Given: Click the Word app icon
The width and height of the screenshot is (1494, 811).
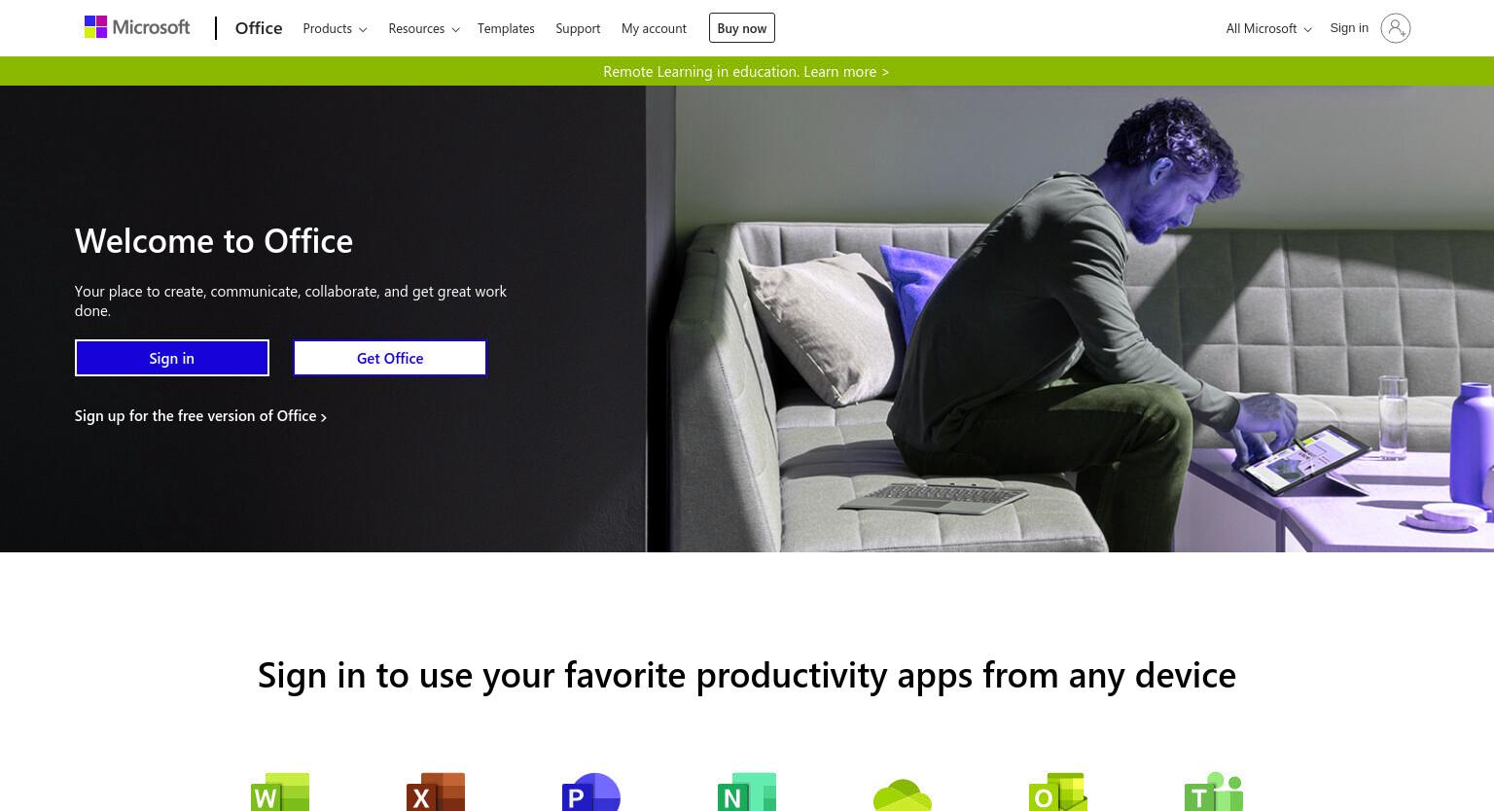Looking at the screenshot, I should tap(280, 792).
